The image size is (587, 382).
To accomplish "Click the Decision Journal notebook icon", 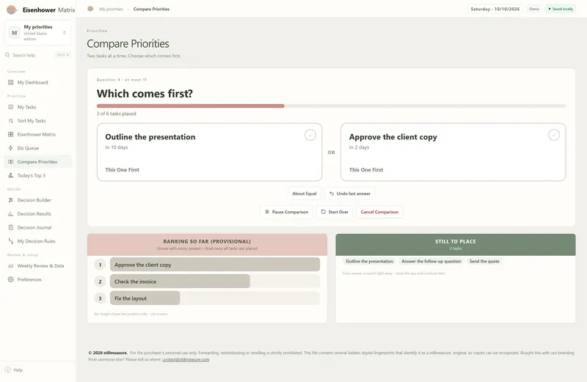I will tap(10, 227).
